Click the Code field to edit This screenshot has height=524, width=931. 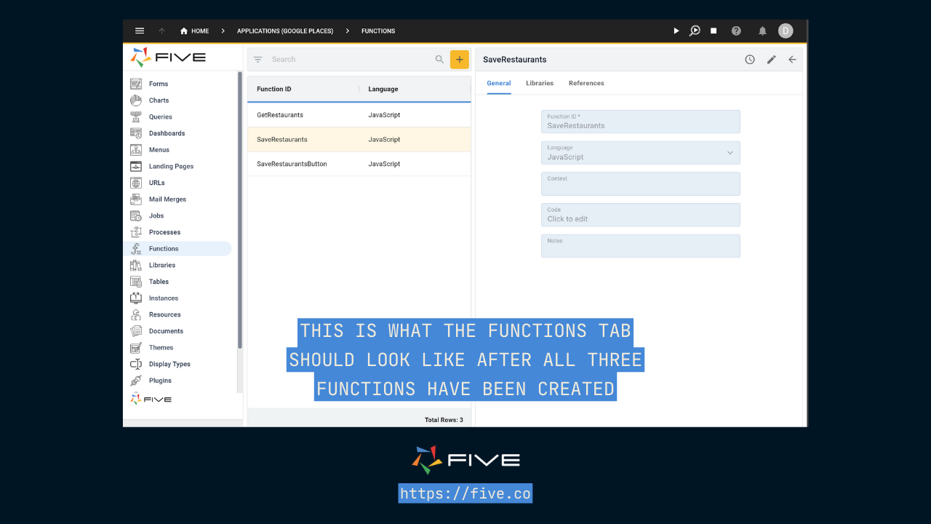[x=641, y=215]
